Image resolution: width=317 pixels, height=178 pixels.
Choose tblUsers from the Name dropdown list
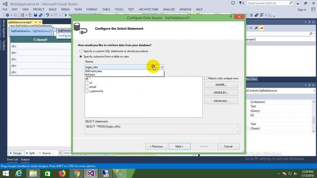[x=124, y=75]
